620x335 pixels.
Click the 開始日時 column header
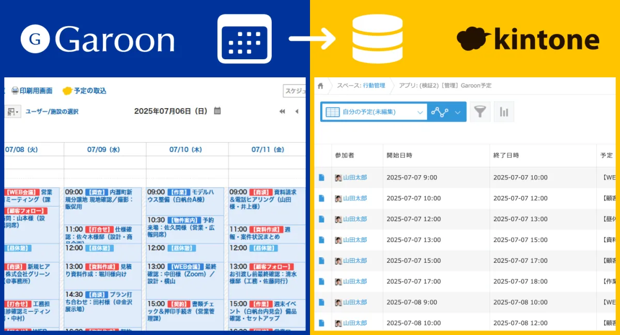click(x=399, y=155)
